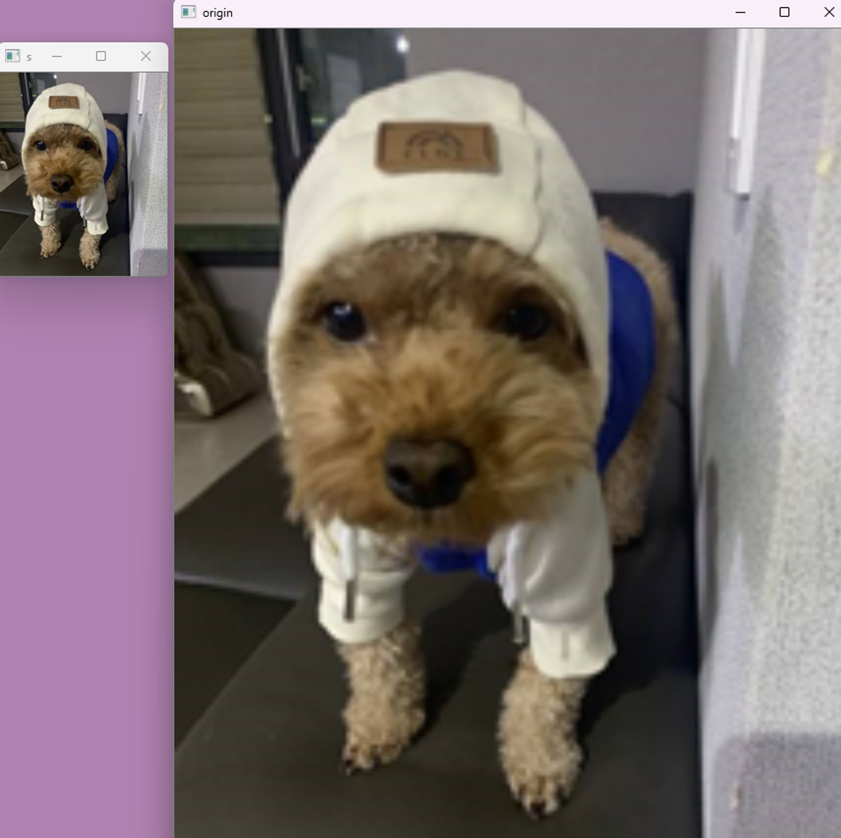Close the small s window
The height and width of the screenshot is (838, 841).
[146, 56]
